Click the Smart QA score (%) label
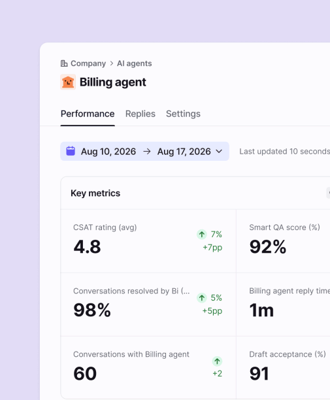 click(x=285, y=227)
